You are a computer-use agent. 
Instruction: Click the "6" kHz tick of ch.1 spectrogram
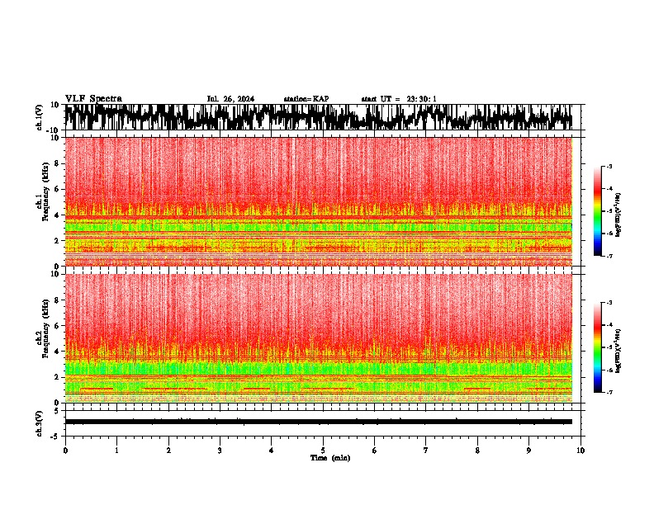58,190
